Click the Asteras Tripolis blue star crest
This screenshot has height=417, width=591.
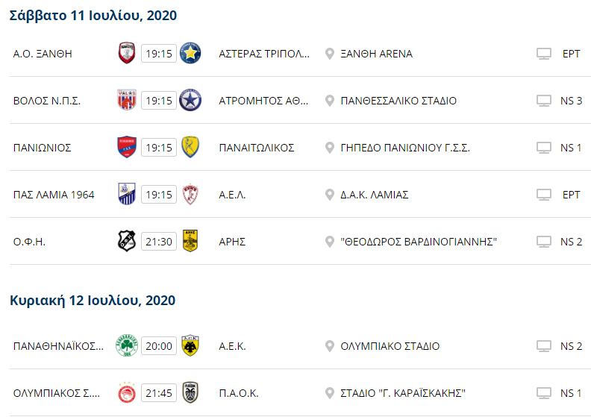pyautogui.click(x=190, y=53)
